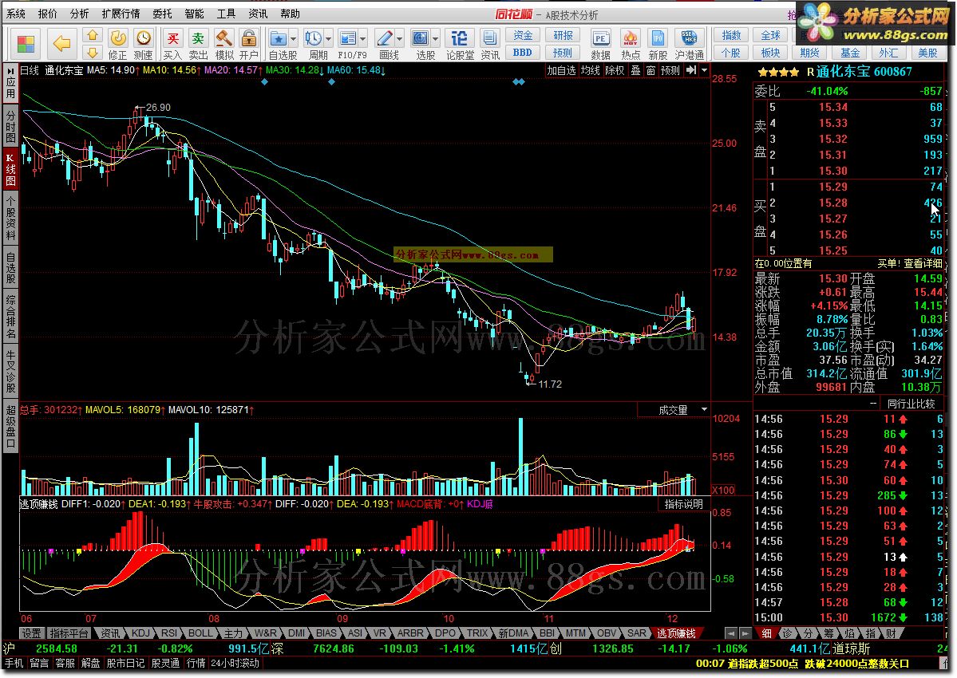Toggle the 应用 sidebar panel
The width and height of the screenshot is (957, 678).
[11, 83]
